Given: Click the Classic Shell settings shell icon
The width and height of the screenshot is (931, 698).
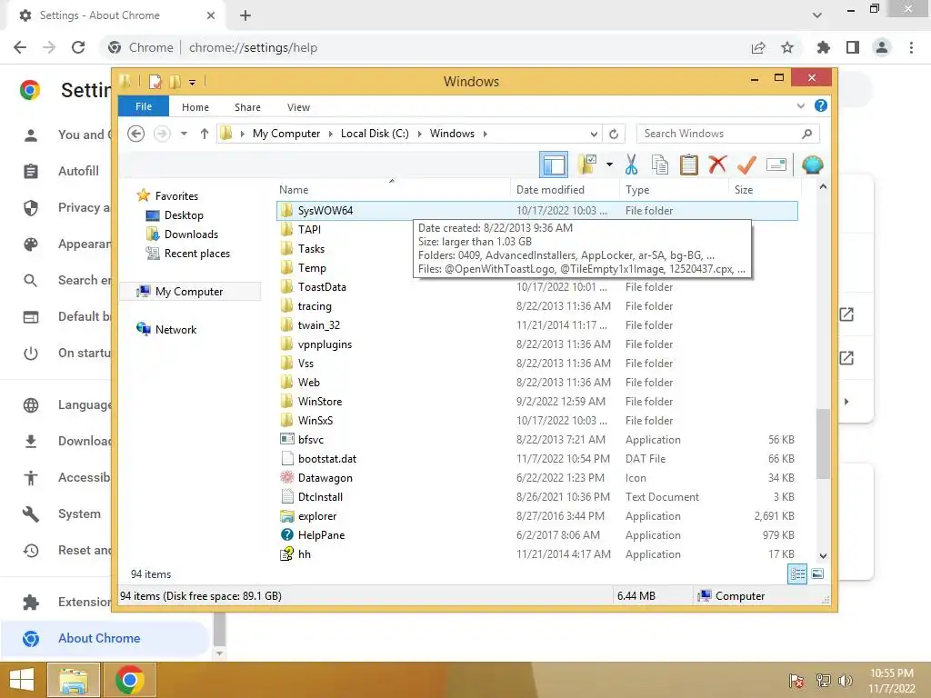Looking at the screenshot, I should tap(812, 165).
